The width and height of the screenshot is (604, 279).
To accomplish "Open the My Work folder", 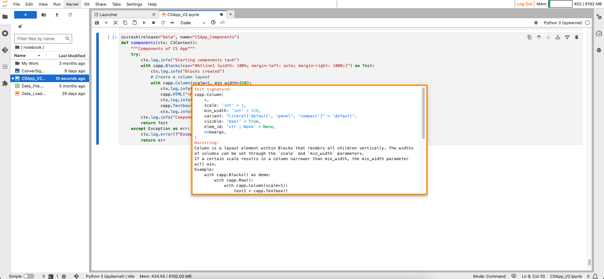I will (x=50, y=63).
